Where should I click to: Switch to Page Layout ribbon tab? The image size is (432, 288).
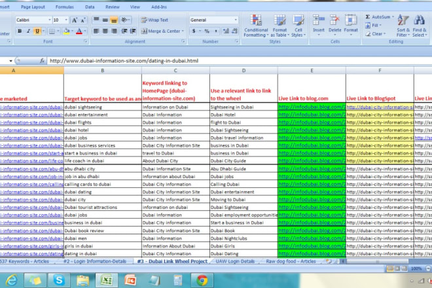click(33, 7)
